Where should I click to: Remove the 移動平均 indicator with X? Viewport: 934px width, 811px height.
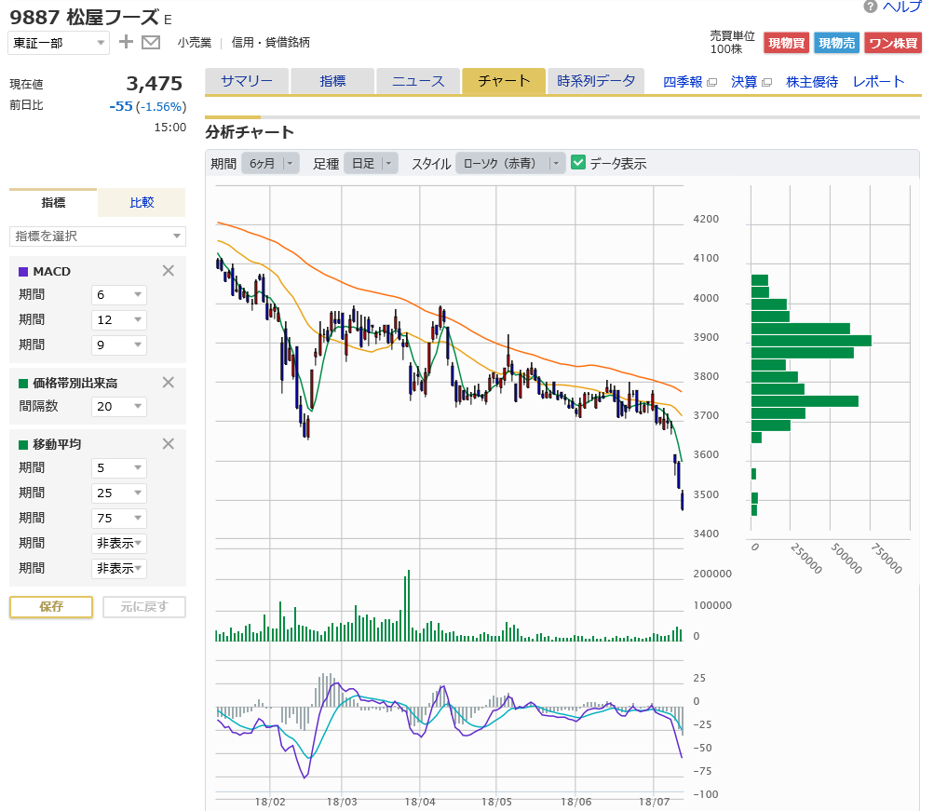coord(169,443)
